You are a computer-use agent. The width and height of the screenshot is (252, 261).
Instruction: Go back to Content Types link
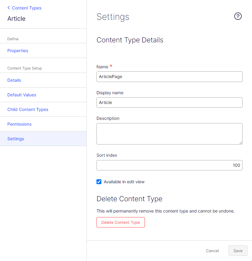26,8
